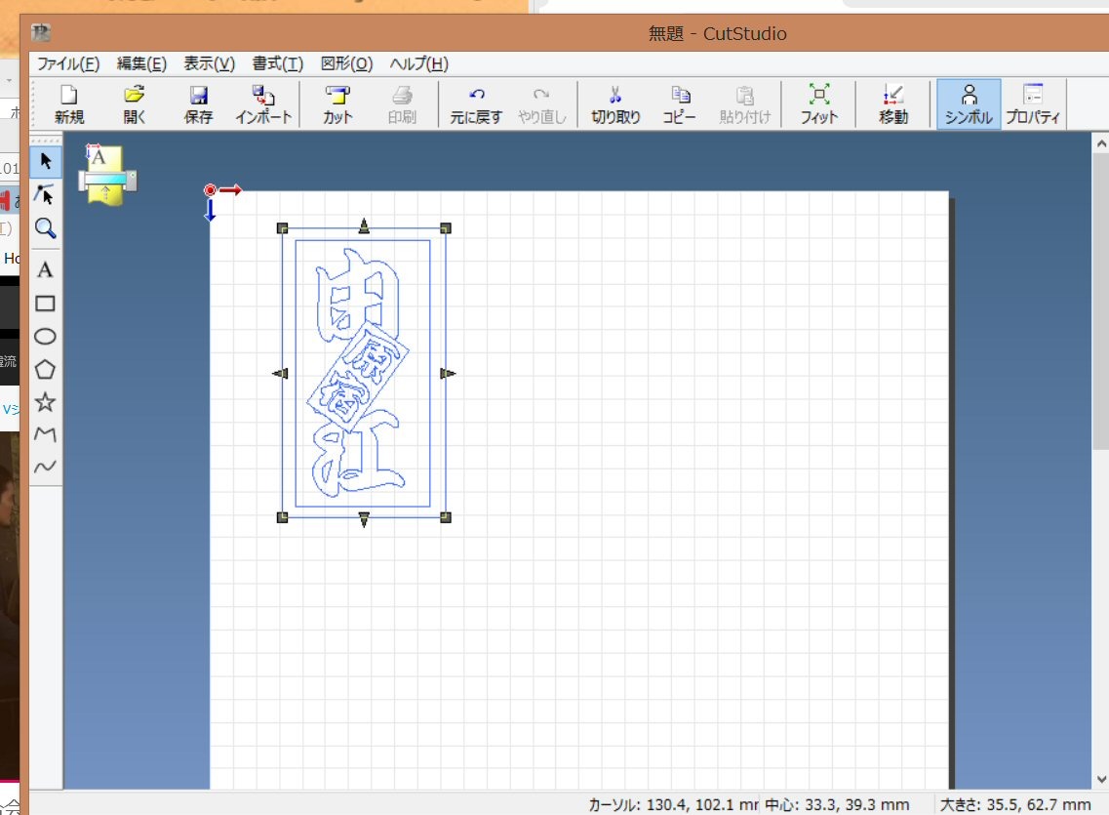Open the 図形(O) menu

(346, 63)
